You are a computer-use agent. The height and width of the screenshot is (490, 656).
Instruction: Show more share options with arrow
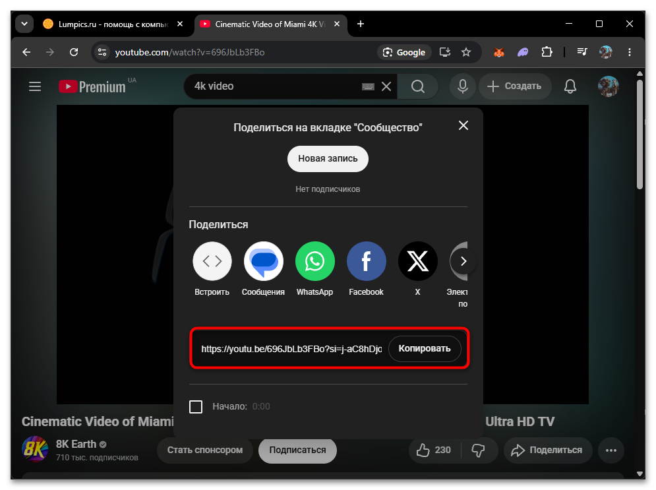coord(463,261)
